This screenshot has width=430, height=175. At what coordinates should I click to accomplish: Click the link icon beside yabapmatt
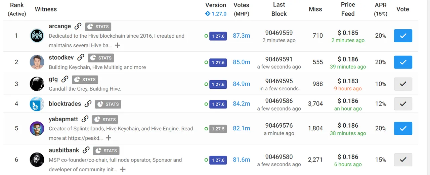(x=85, y=119)
